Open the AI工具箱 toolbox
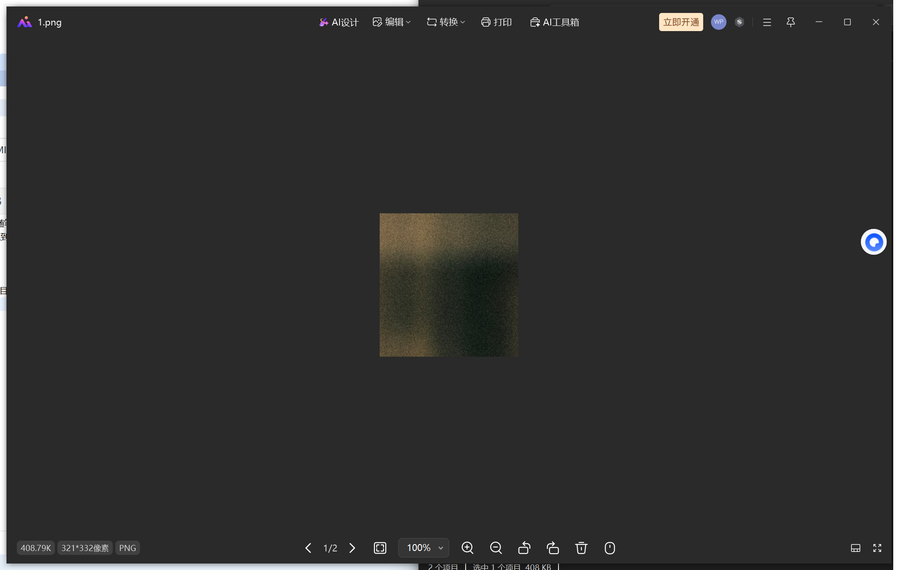This screenshot has height=570, width=898. (555, 22)
